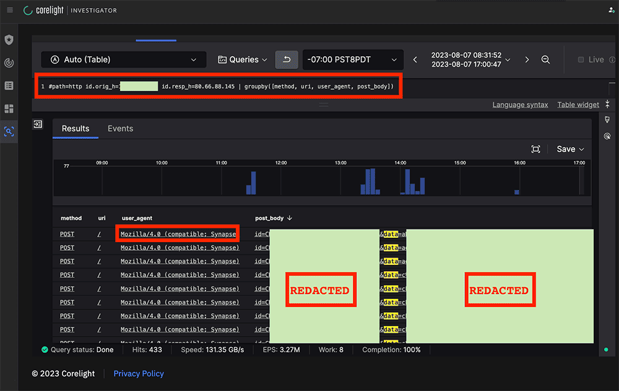
Task: Toggle fullscreen view of results panel
Action: (535, 149)
